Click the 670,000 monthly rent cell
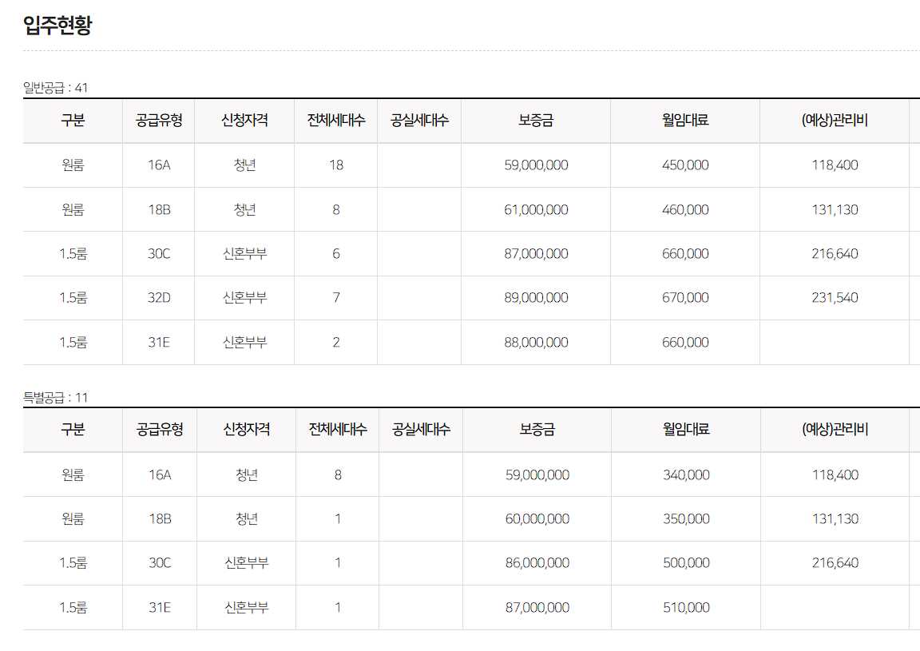This screenshot has height=651, width=920. coord(685,298)
